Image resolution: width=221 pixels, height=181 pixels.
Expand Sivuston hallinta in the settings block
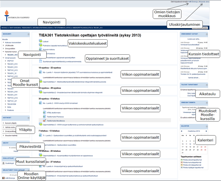tap(3, 135)
